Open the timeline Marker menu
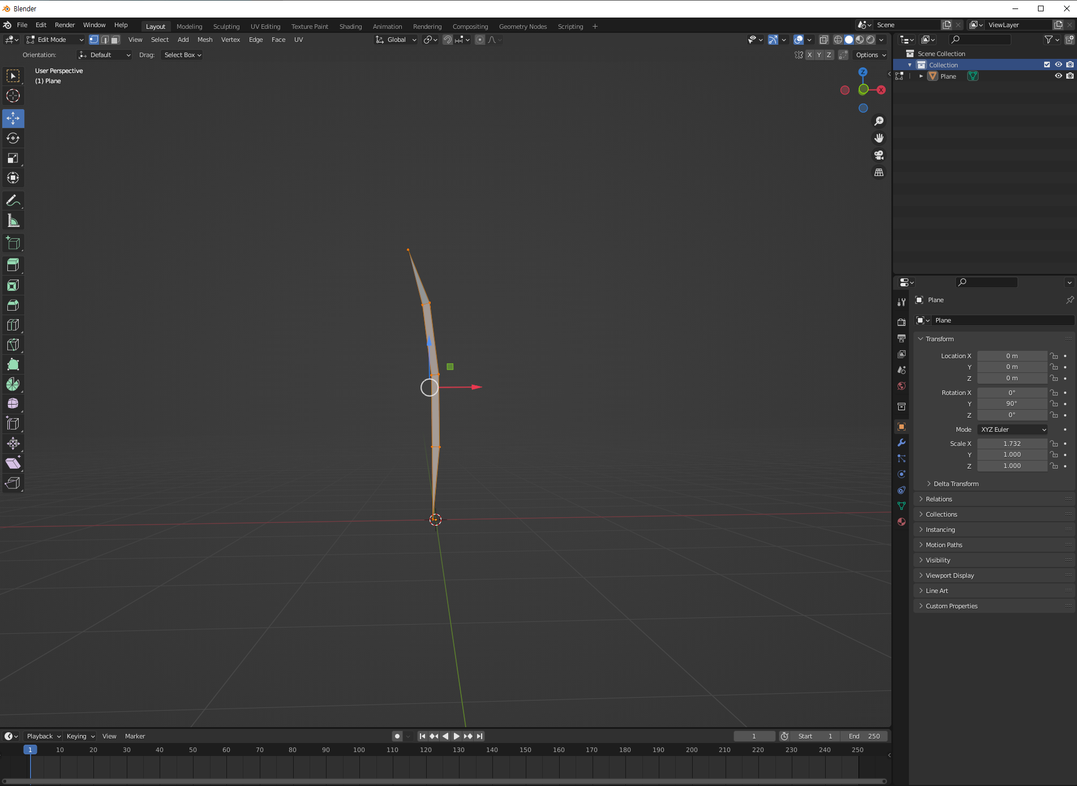 tap(135, 736)
